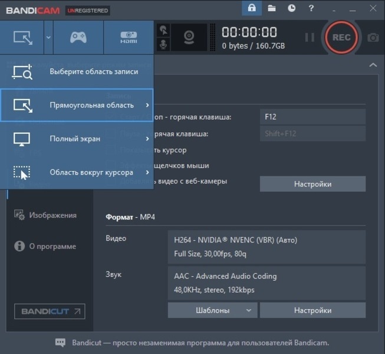Click the pause recording button

310,38
